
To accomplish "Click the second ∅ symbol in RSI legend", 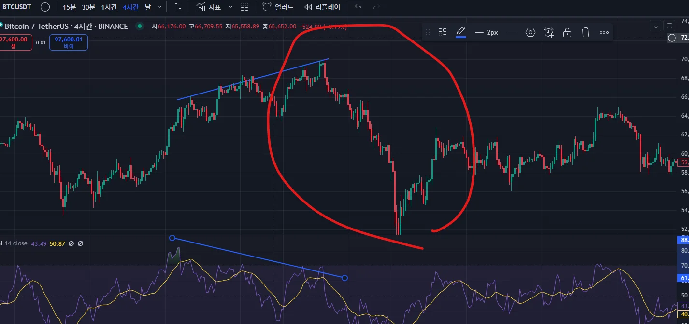I will tap(80, 243).
